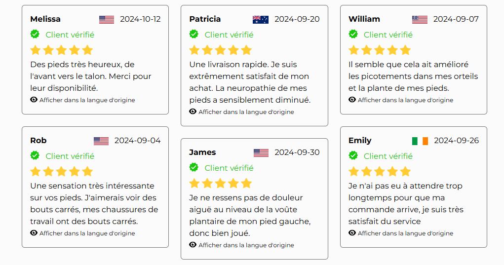Image resolution: width=504 pixels, height=265 pixels.
Task: Toggle the eye icon in Rob's review
Action: pos(34,233)
